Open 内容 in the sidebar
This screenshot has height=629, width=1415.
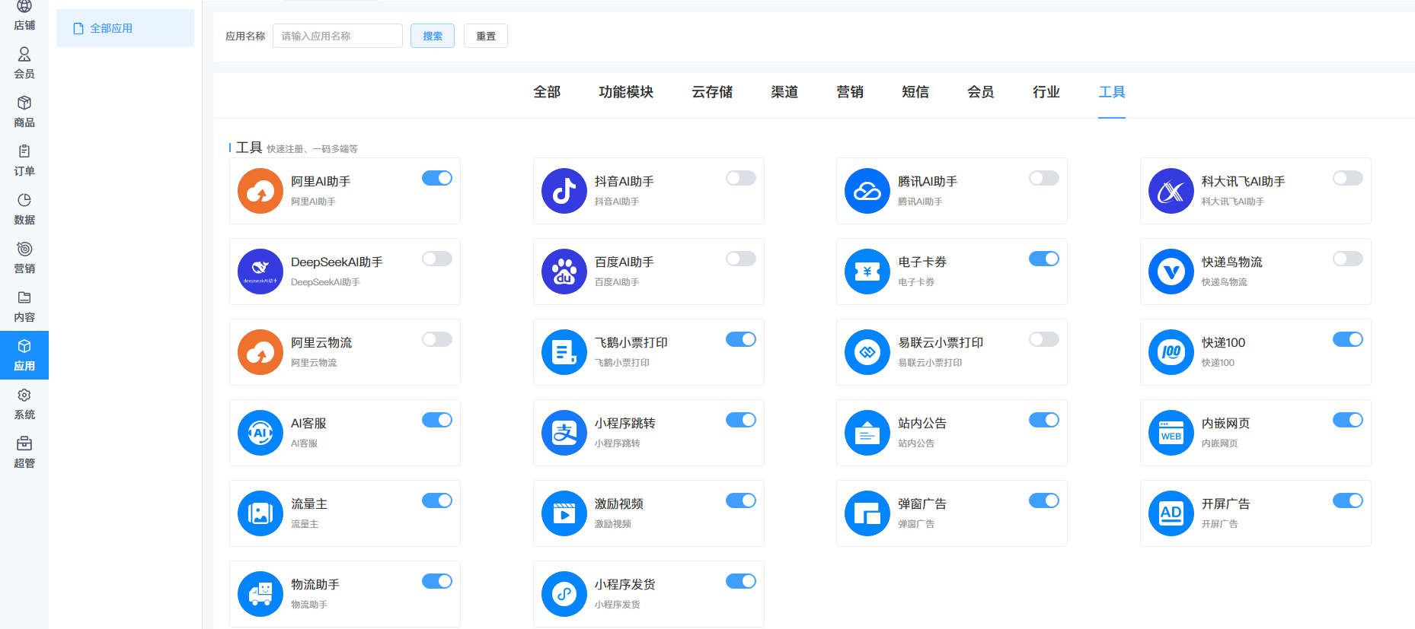pyautogui.click(x=24, y=307)
